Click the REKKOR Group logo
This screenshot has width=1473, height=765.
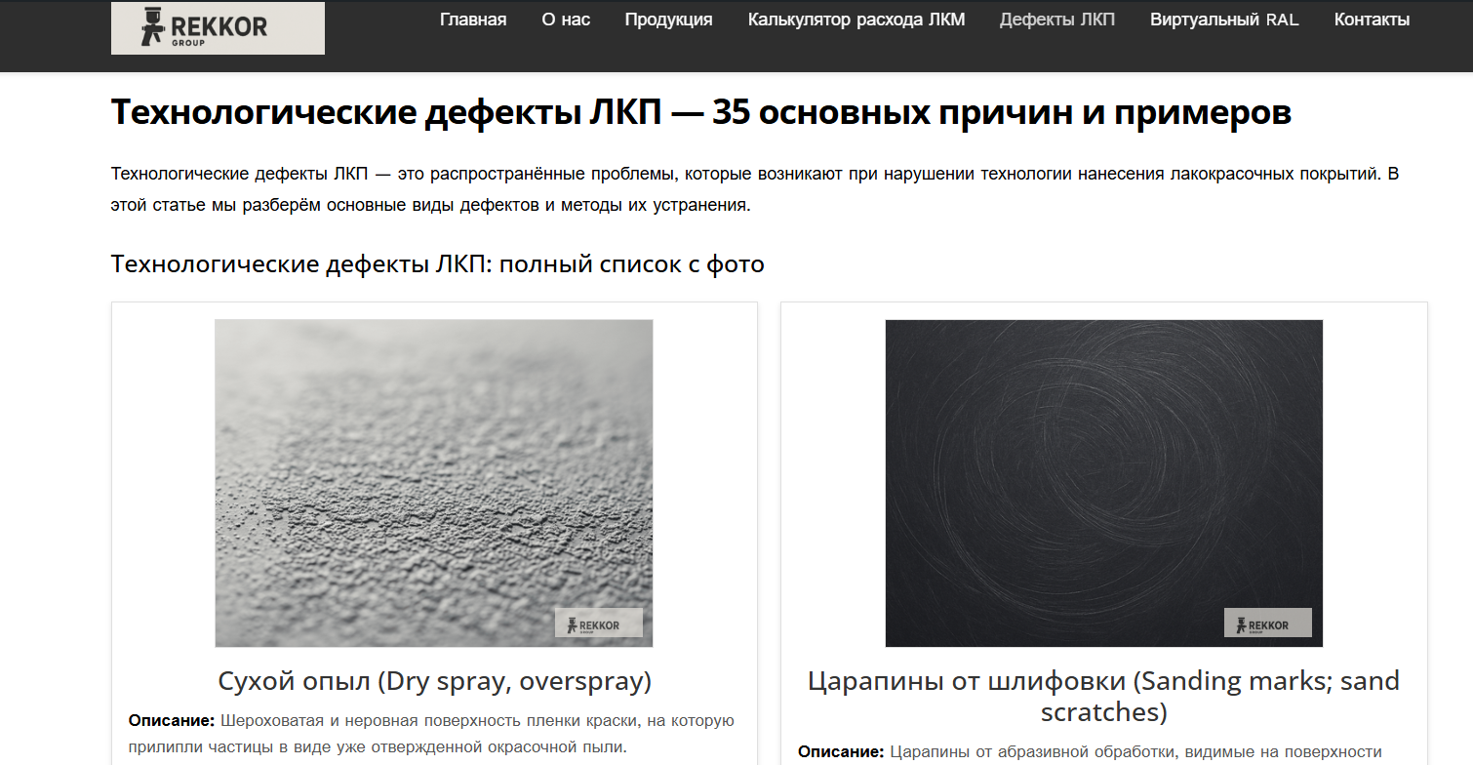click(x=218, y=27)
